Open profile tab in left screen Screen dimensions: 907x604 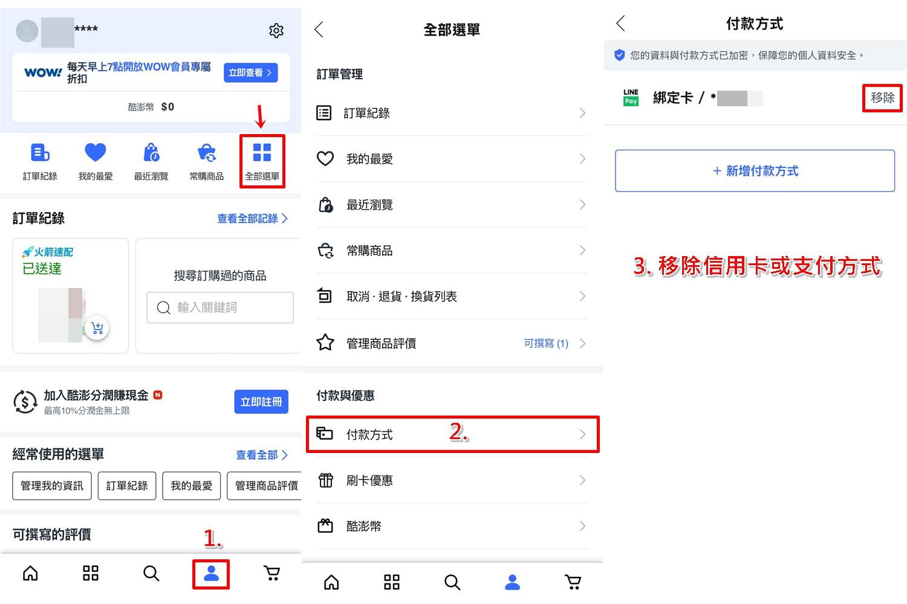pos(211,574)
